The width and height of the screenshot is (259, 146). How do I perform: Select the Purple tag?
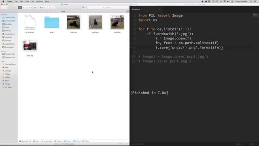[6, 84]
